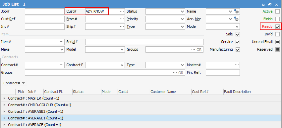Sort by the Cust Ref# column header
Image resolution: width=282 pixels, height=128 pixels.
[x=207, y=92]
